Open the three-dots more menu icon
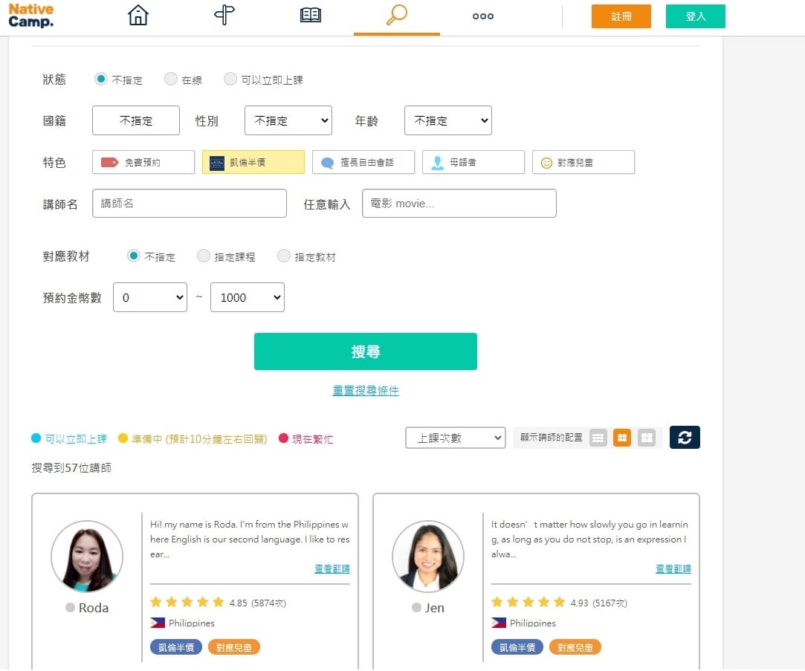 (x=483, y=16)
